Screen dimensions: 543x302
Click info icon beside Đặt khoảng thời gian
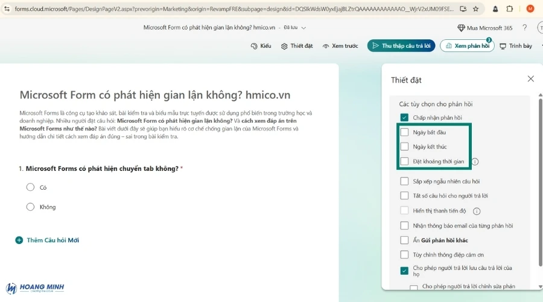coord(475,162)
